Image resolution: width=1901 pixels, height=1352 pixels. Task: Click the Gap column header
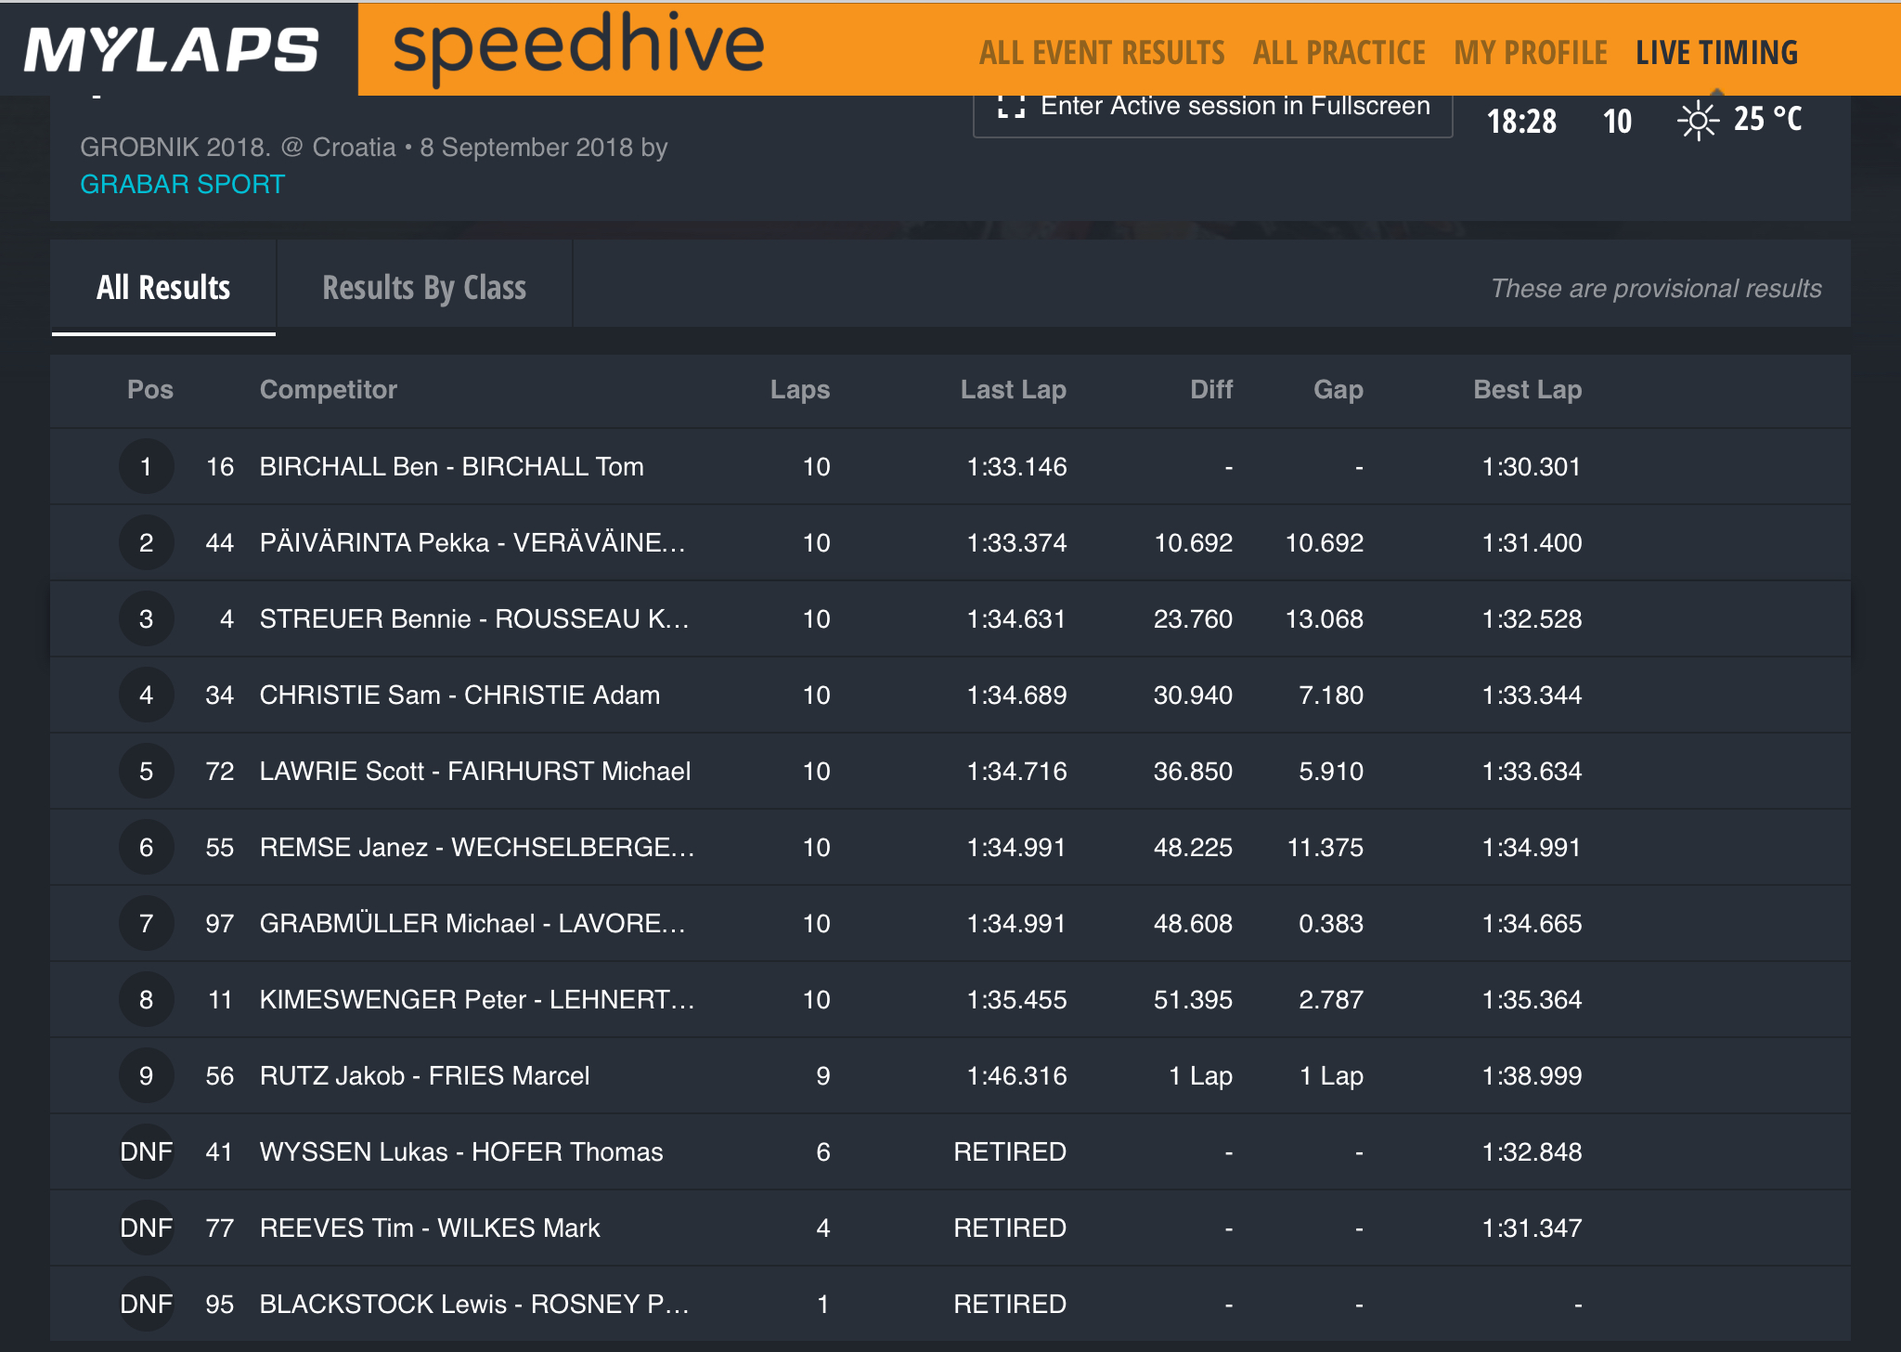tap(1338, 389)
